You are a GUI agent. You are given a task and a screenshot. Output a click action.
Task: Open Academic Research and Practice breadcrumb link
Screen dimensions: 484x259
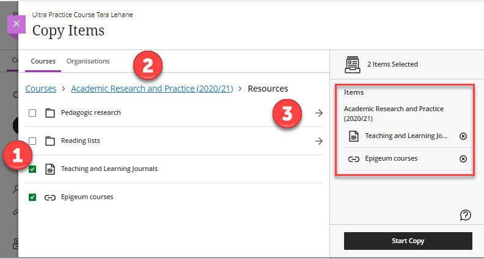(152, 89)
